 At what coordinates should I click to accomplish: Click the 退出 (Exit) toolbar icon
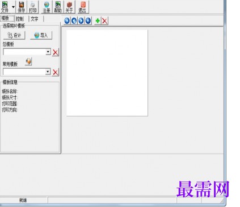[x=83, y=7]
